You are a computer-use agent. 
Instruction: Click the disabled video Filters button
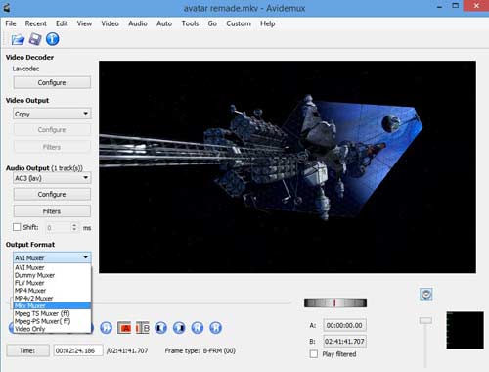pyautogui.click(x=52, y=147)
